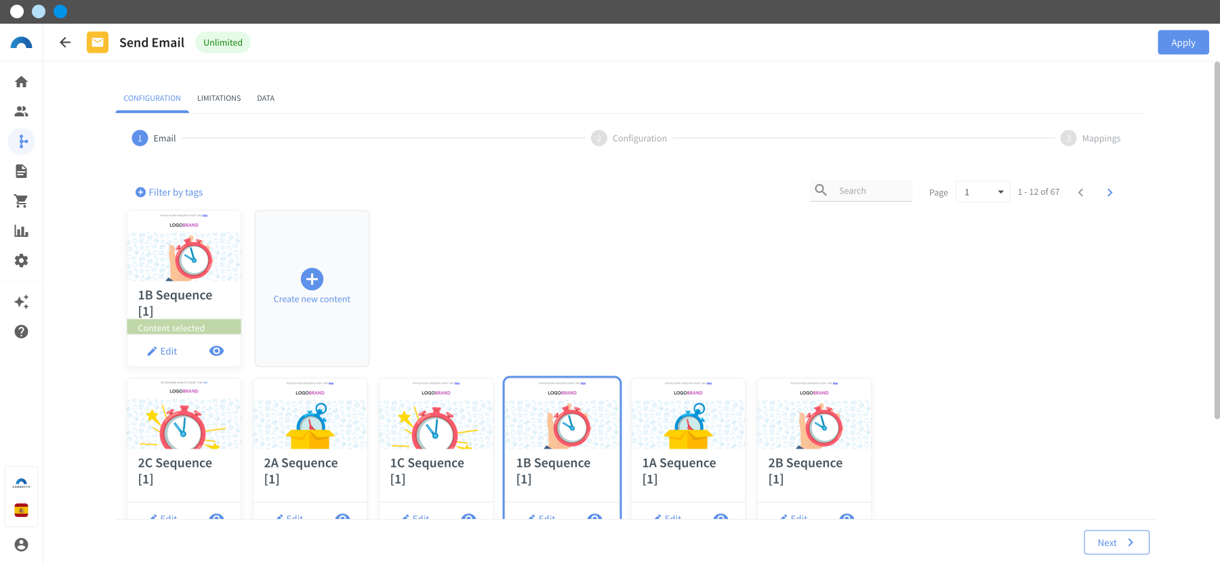1220x565 pixels.
Task: Click the 2C Sequence [1] title text
Action: [175, 471]
